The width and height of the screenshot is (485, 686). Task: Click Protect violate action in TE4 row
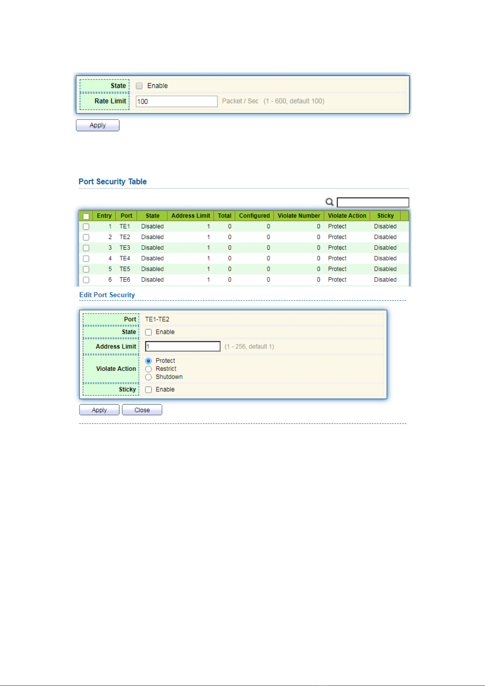(337, 258)
